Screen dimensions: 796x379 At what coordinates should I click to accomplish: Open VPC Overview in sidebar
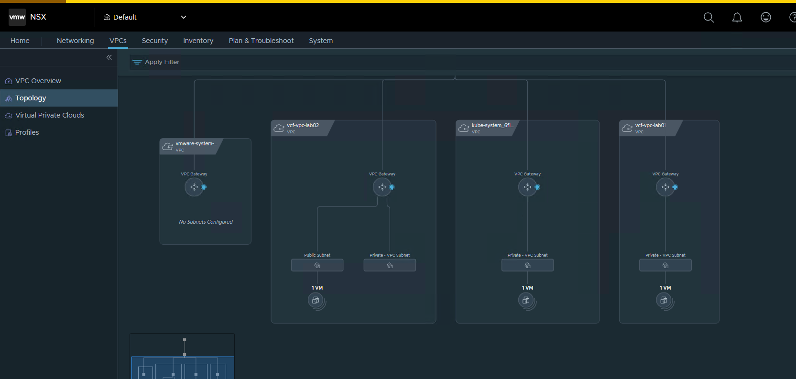point(38,81)
